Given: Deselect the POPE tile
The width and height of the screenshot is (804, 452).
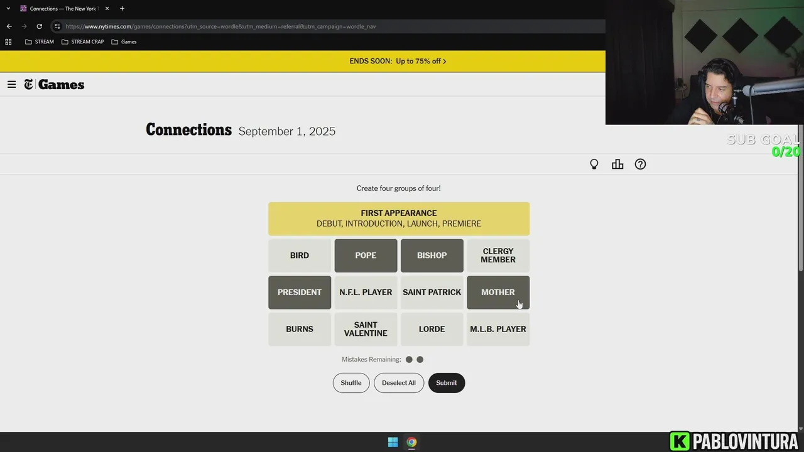Looking at the screenshot, I should coord(366,256).
